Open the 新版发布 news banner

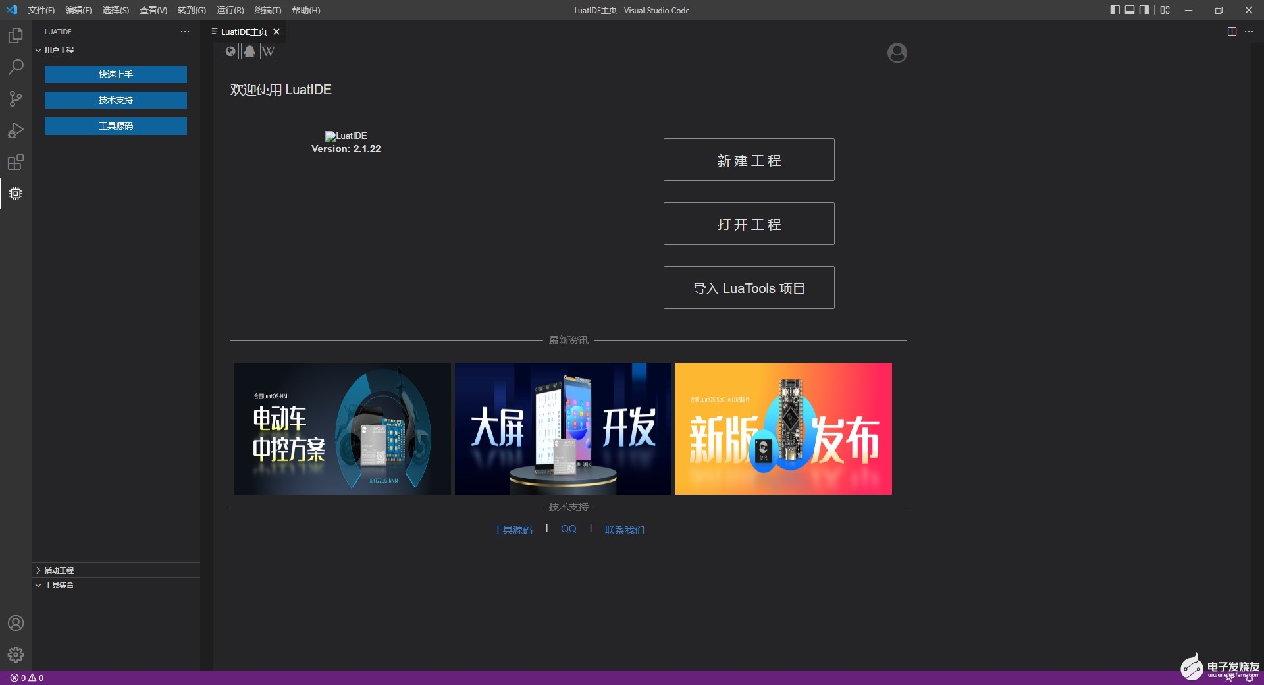coord(783,429)
